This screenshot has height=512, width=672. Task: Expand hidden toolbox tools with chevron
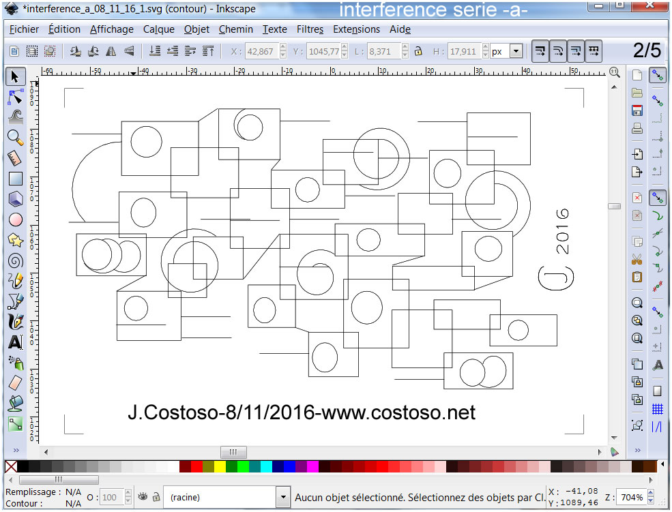[x=15, y=451]
